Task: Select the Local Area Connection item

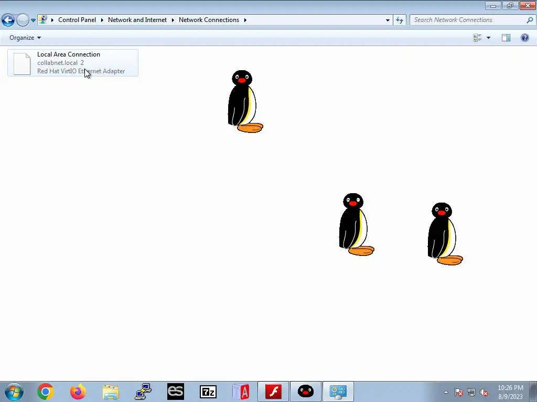Action: [73, 63]
